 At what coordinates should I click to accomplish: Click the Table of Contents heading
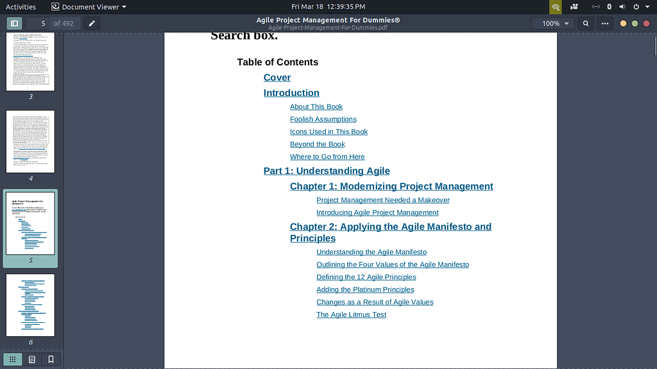point(277,62)
